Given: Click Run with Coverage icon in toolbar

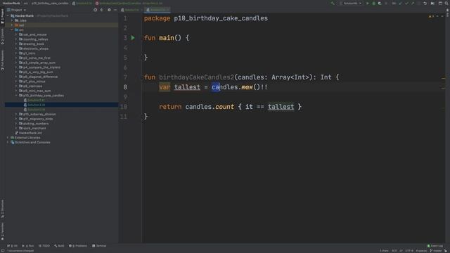Looking at the screenshot, I should tap(380, 3).
